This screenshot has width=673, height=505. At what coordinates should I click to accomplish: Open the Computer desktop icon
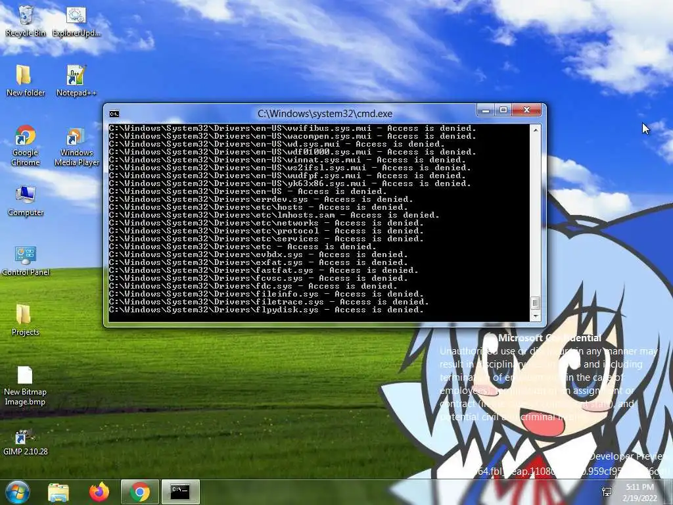[26, 201]
